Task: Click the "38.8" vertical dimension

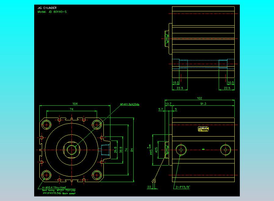Action: [121, 150]
